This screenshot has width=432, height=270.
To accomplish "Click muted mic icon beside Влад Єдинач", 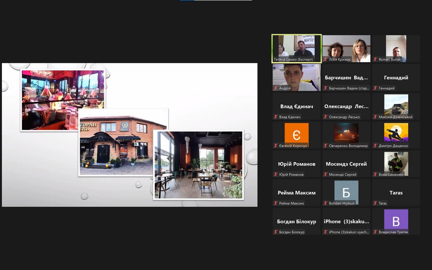I will (x=276, y=117).
